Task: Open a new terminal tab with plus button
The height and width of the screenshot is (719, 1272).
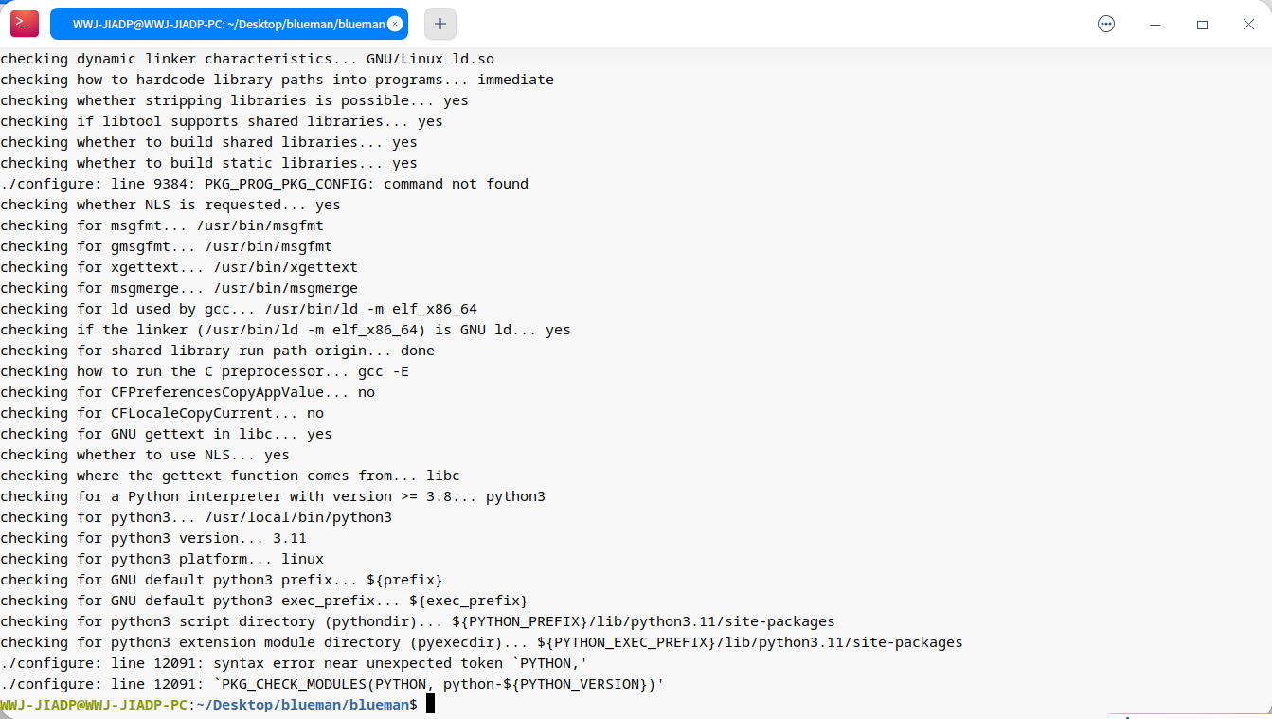Action: coord(440,24)
